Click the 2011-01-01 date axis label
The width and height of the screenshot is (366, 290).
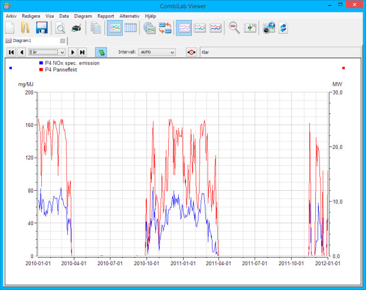[183, 263]
